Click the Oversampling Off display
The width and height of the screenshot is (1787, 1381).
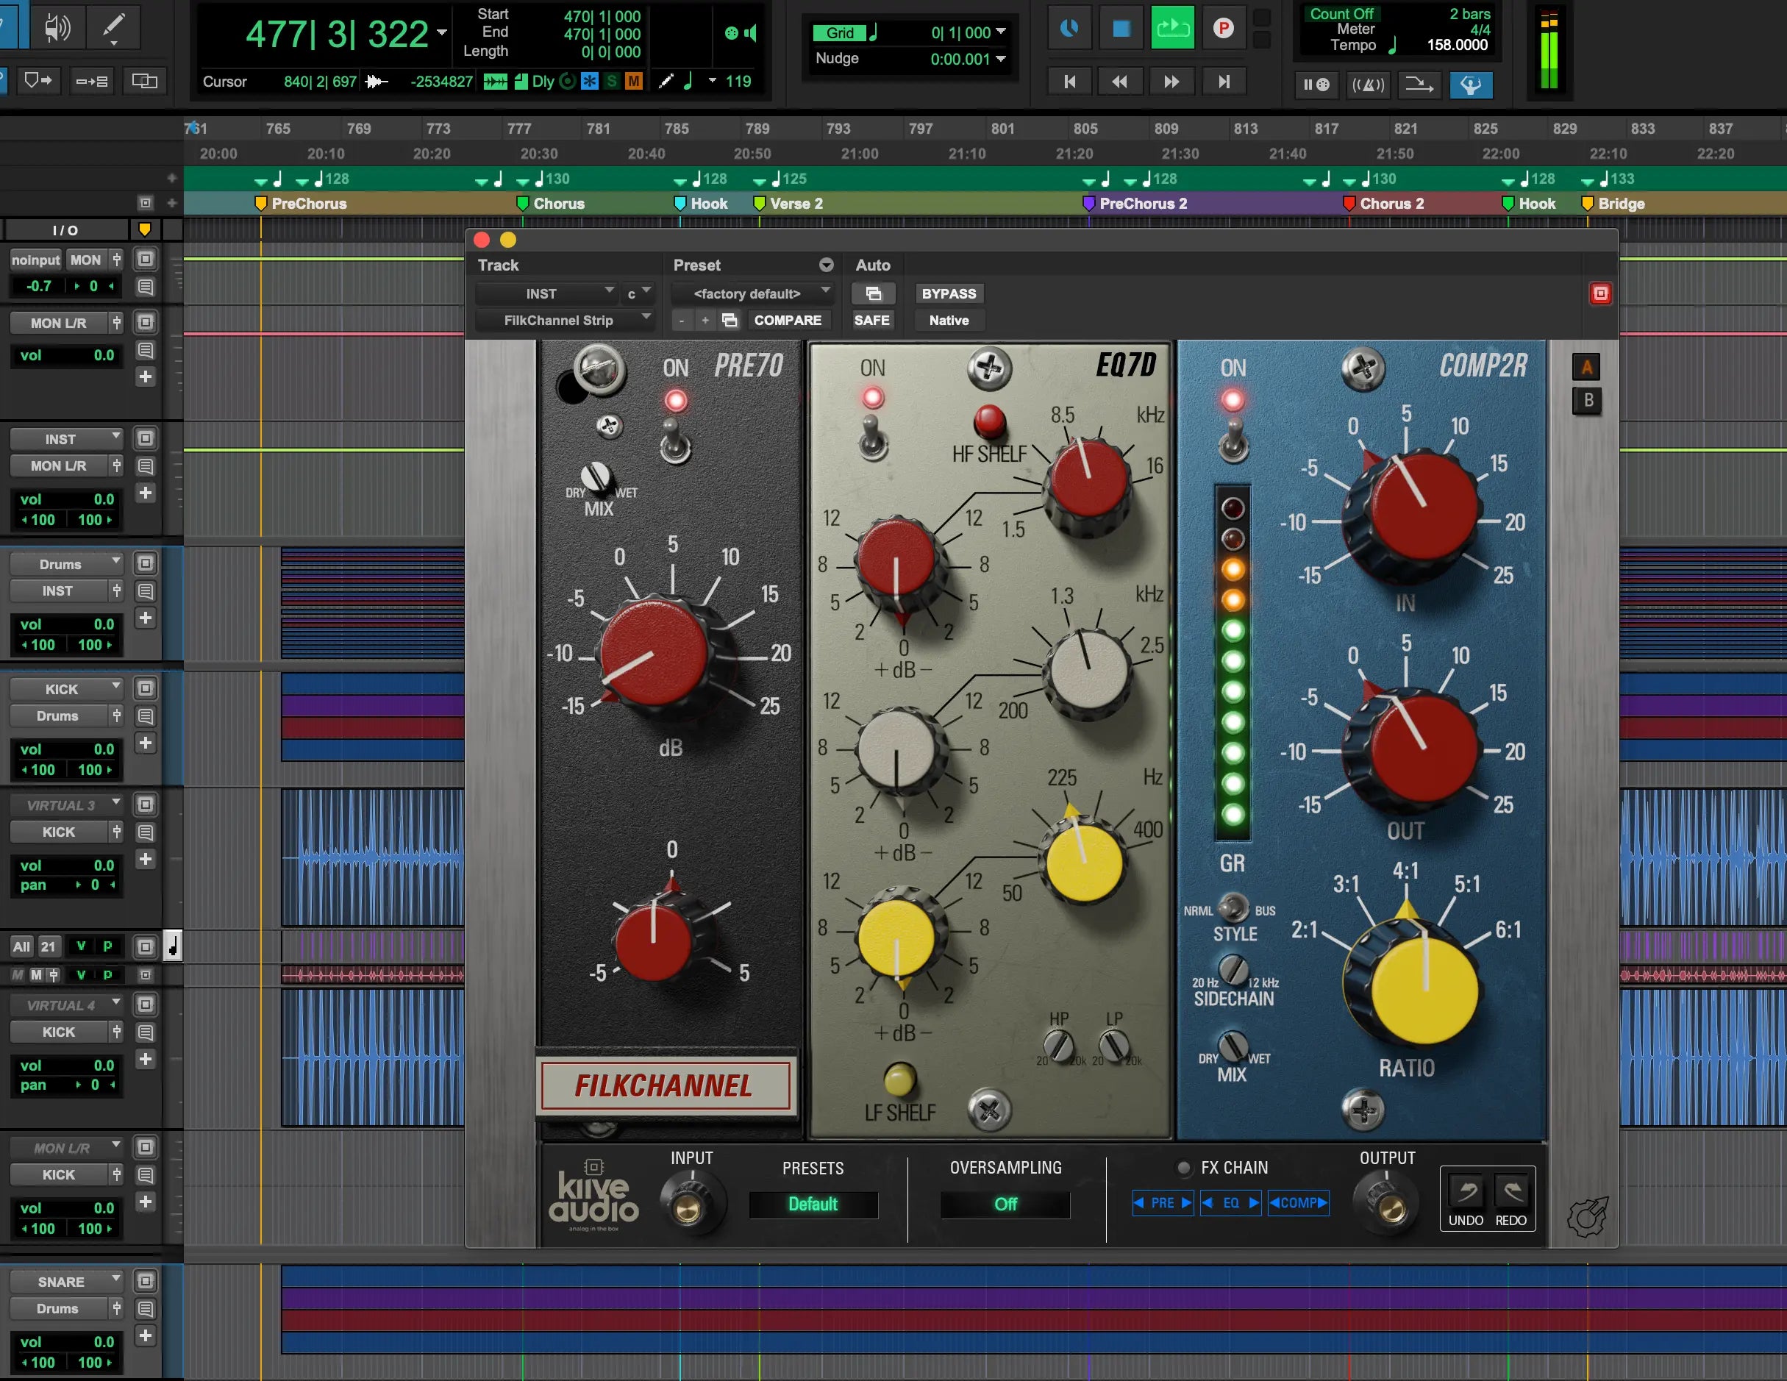(x=1005, y=1204)
